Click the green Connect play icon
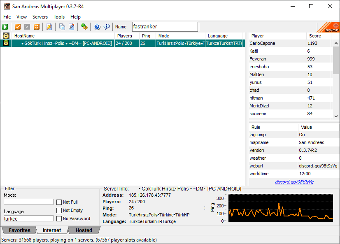Image resolution: width=340 pixels, height=244 pixels. click(5, 27)
